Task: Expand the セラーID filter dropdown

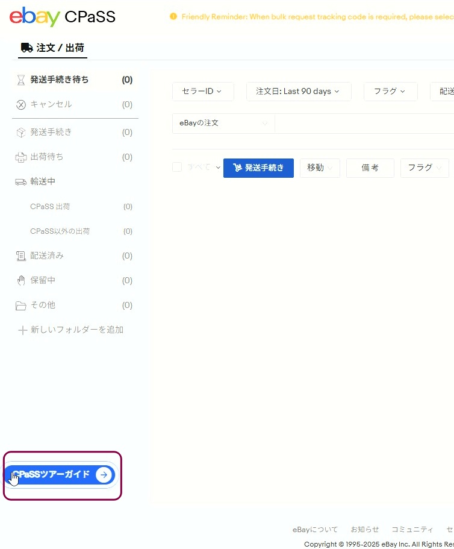Action: [x=202, y=92]
